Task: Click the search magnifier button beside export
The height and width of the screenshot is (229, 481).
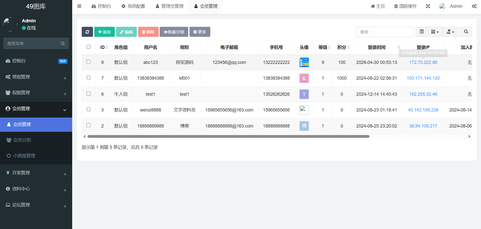Action: click(x=466, y=32)
